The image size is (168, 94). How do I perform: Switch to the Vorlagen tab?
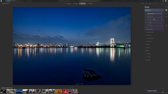pyautogui.click(x=75, y=4)
